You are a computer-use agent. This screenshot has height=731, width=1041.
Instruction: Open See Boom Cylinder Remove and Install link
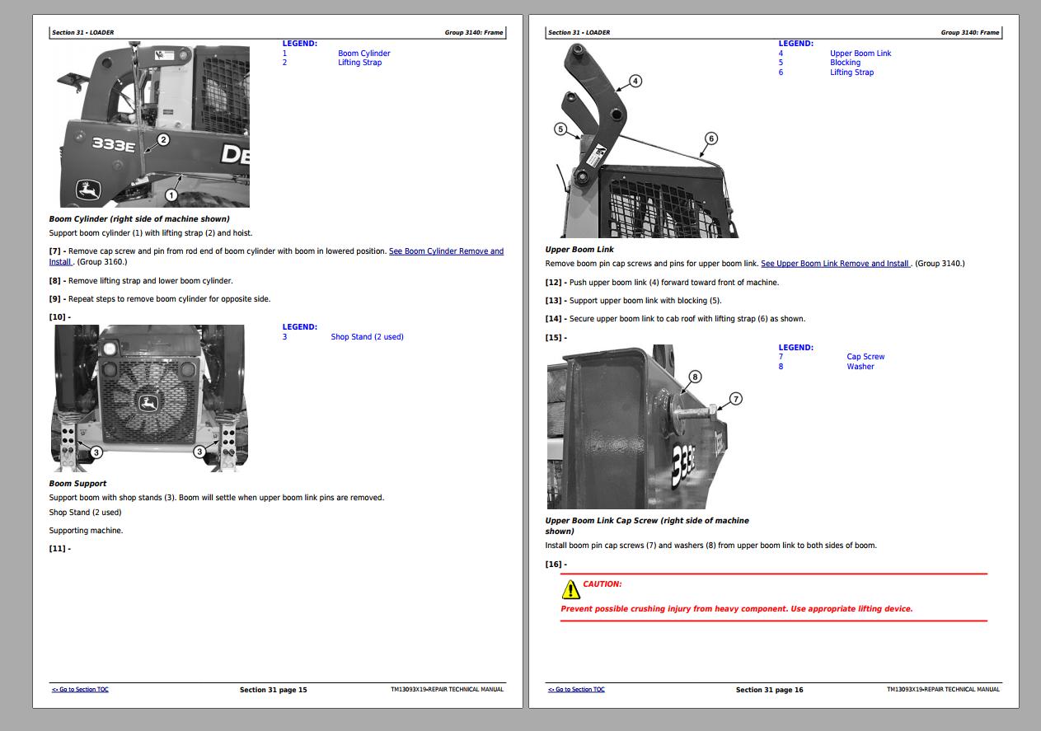tap(446, 251)
